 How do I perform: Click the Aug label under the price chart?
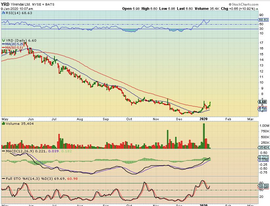click(x=80, y=119)
